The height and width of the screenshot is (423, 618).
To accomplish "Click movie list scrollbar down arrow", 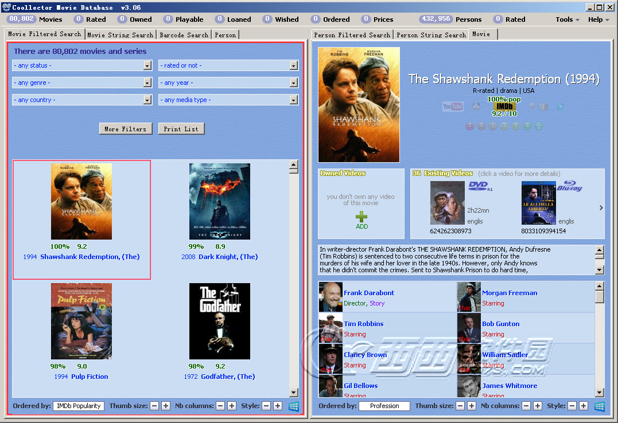I will point(294,392).
